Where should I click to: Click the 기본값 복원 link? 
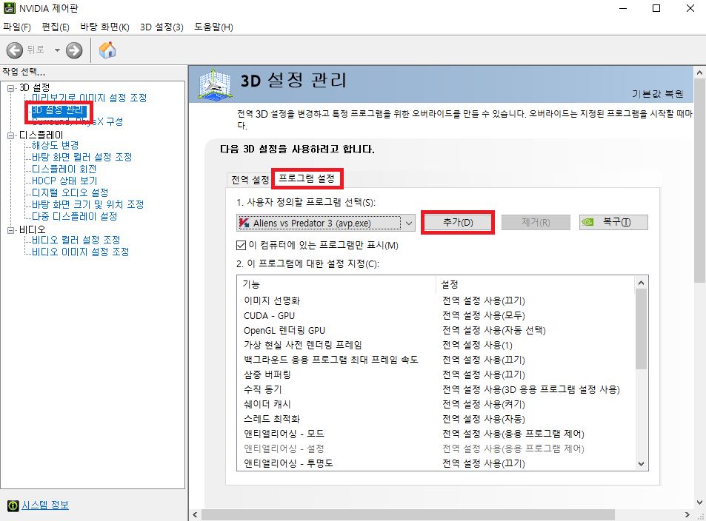[657, 93]
